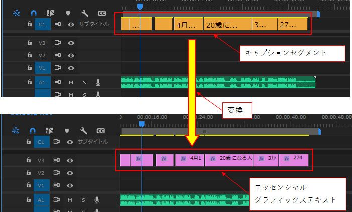
Task: Target track V1 in upper timeline
Action: coord(42,68)
